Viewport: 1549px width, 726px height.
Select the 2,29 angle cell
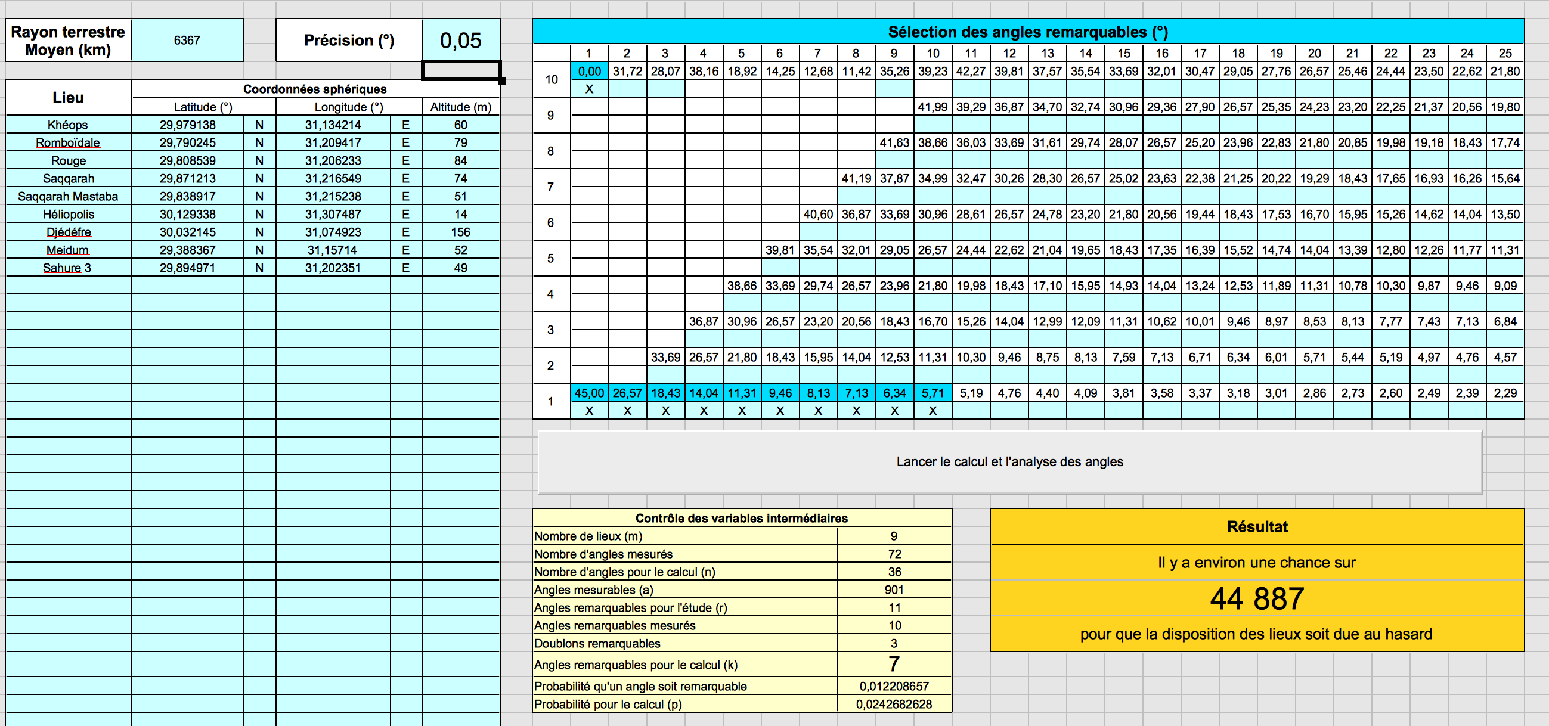pos(1505,393)
